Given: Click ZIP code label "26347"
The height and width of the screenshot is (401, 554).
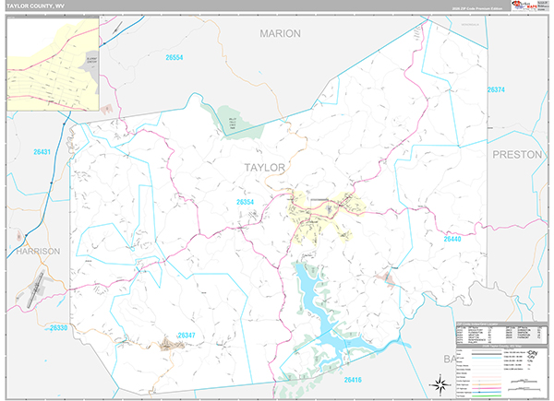Looking at the screenshot, I should 187,335.
